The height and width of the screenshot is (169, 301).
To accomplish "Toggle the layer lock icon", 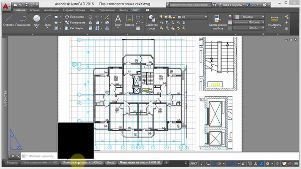I will click(x=174, y=17).
